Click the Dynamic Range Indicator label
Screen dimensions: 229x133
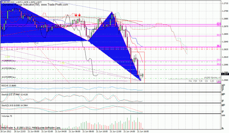(x=35, y=5)
